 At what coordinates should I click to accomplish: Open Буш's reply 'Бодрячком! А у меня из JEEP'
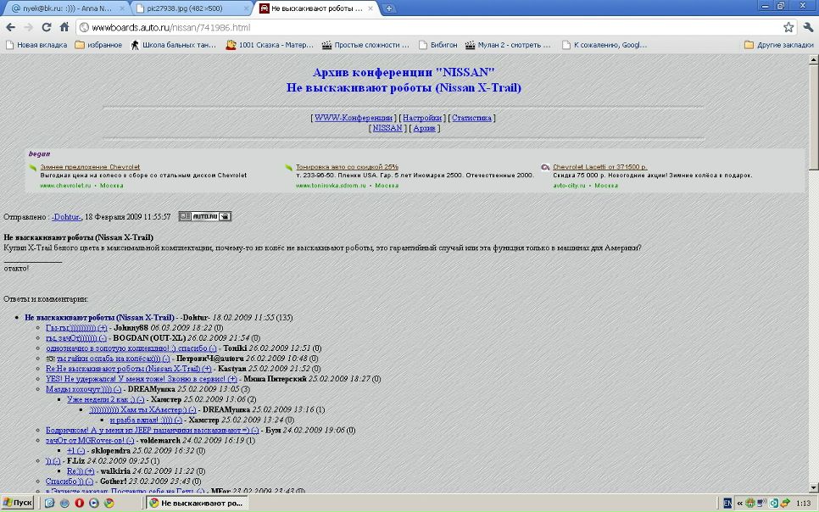point(153,431)
